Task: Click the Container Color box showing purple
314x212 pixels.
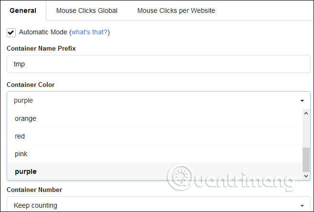Action: pyautogui.click(x=153, y=100)
